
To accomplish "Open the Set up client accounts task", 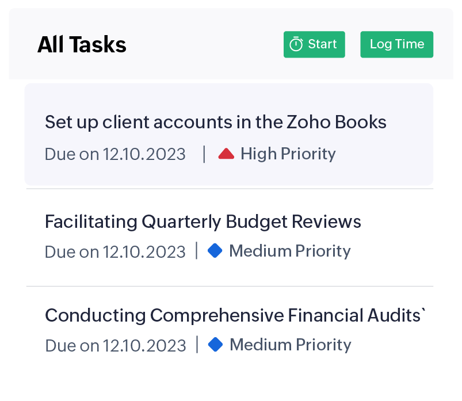I will tap(215, 122).
